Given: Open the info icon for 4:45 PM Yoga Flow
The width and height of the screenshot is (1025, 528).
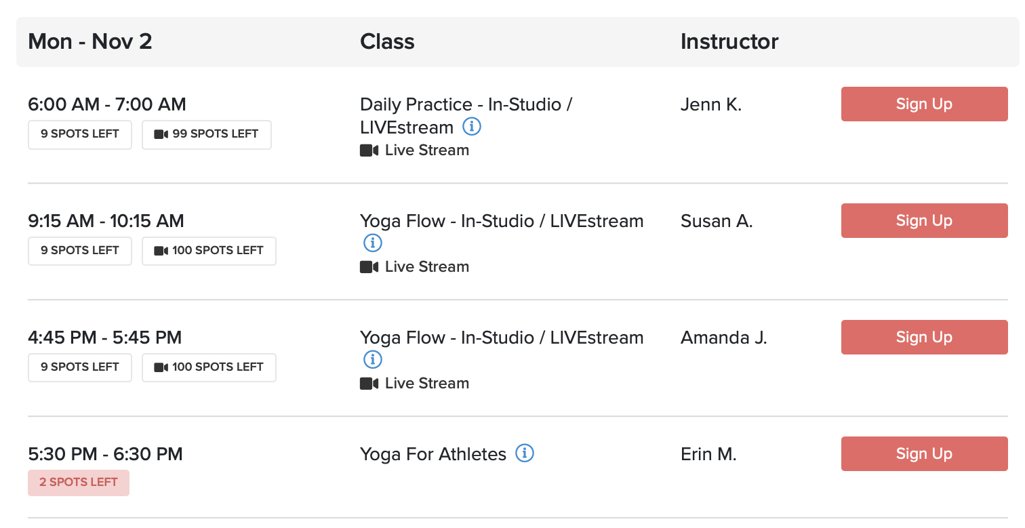Looking at the screenshot, I should [x=372, y=360].
